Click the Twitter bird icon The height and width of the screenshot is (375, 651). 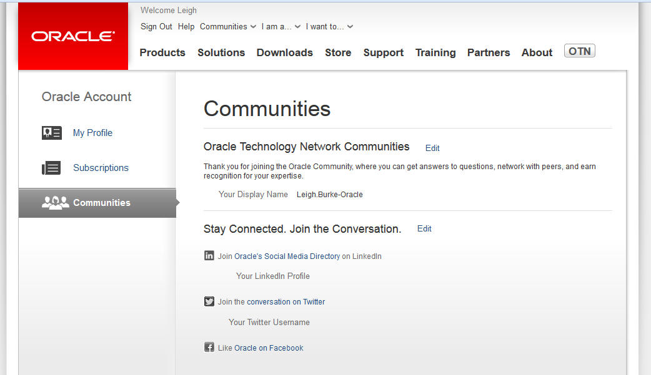pos(209,301)
